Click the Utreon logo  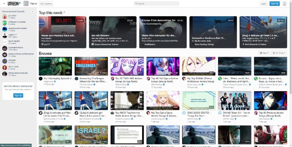(x=14, y=3)
